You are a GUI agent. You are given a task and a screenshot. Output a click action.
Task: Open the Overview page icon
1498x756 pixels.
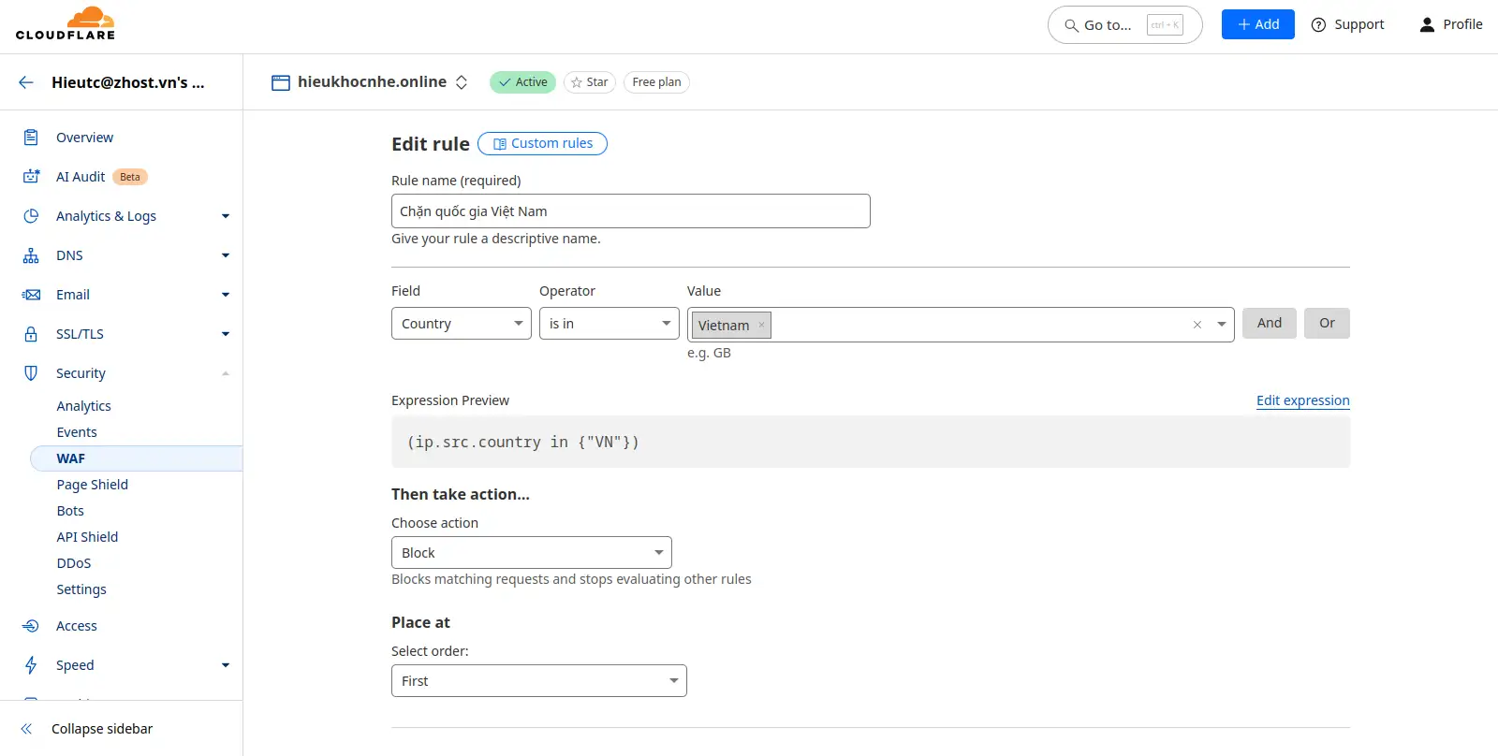31,138
